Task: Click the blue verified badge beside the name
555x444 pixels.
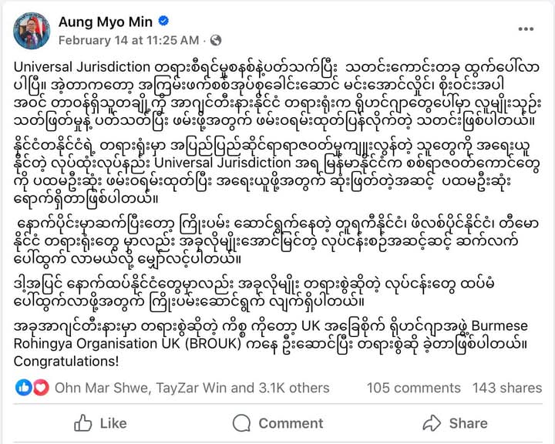Action: pos(163,22)
